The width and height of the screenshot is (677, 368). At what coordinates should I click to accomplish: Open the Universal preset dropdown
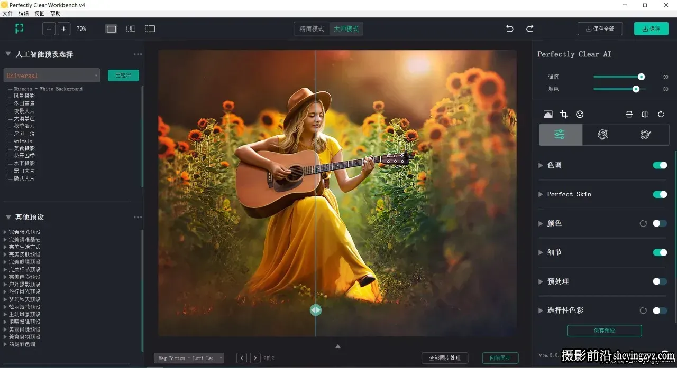52,76
